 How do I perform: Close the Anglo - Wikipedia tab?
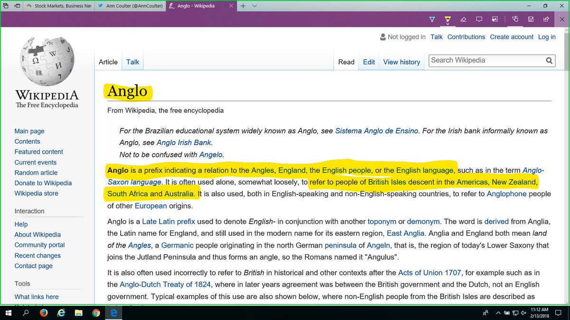tap(231, 6)
